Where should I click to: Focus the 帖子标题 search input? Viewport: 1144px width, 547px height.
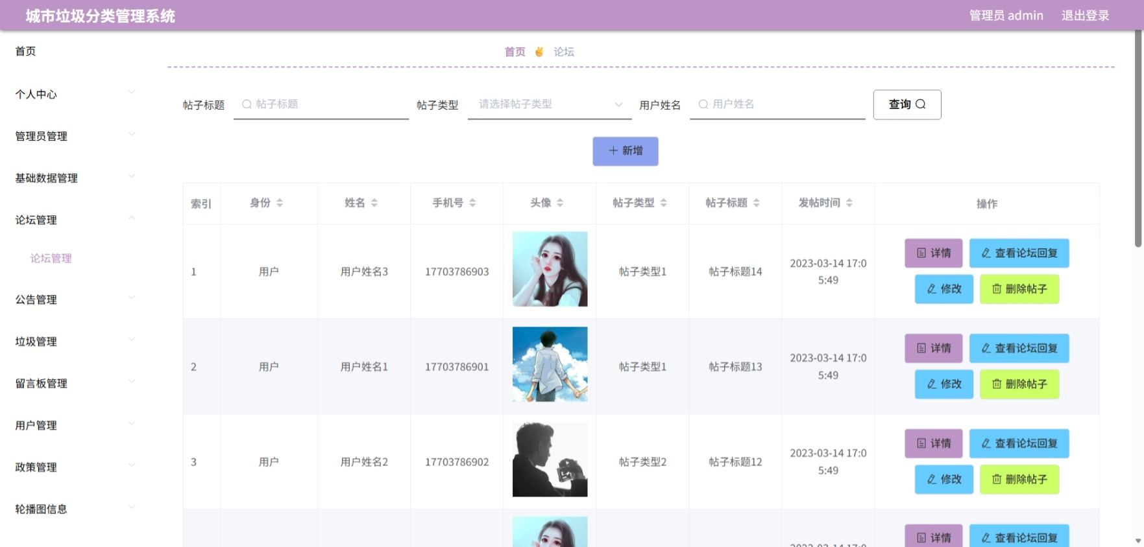321,104
